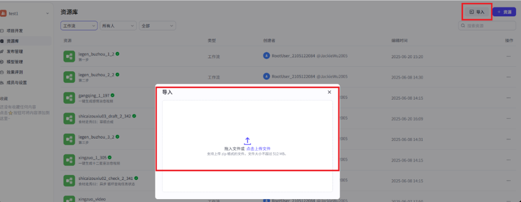This screenshot has width=521, height=202.
Task: Click RootUser_2105122084 in legen_buzhou_2_2 row
Action: click(x=293, y=76)
